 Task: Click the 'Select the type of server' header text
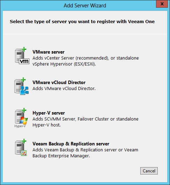click(x=82, y=22)
